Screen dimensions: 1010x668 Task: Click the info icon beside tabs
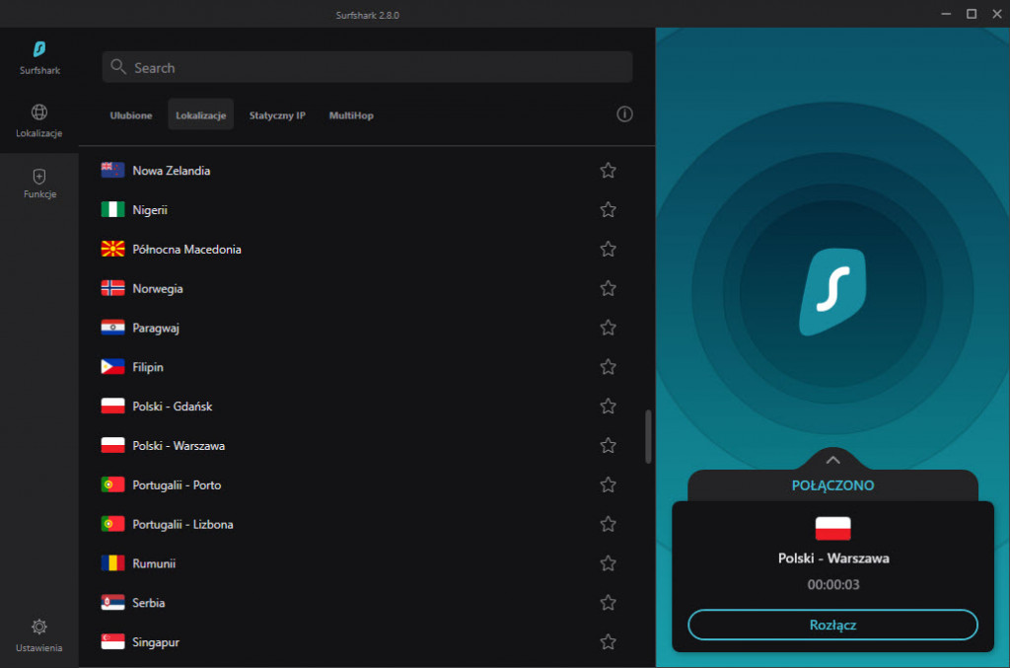[x=624, y=114]
